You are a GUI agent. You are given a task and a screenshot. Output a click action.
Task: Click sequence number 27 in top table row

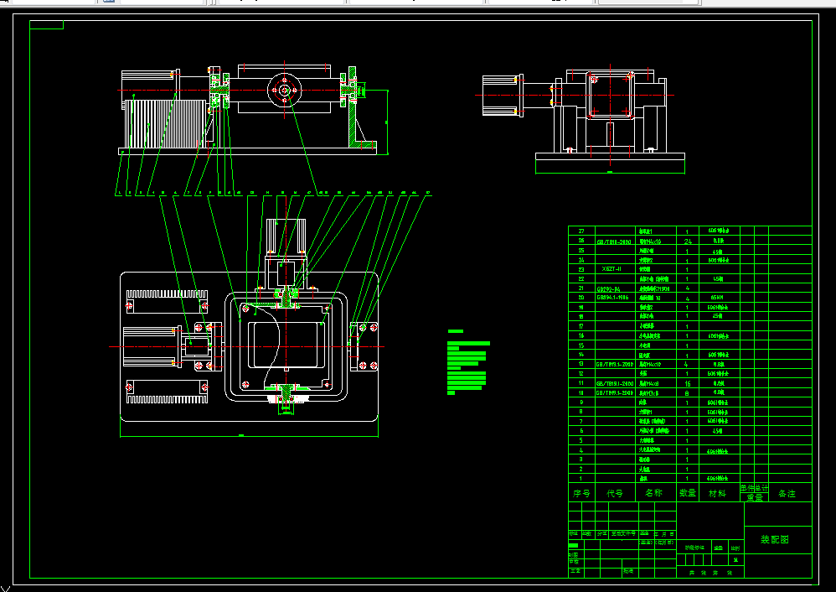click(x=581, y=231)
